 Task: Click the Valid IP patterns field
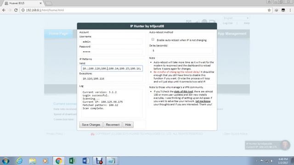(x=112, y=68)
